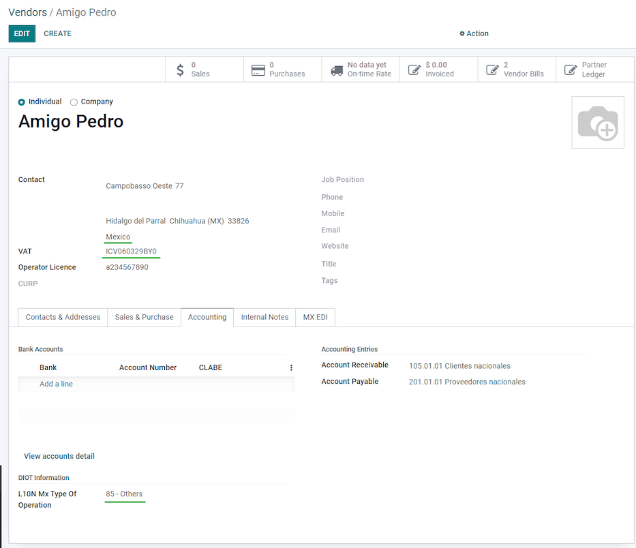Click the credit card Purchases icon
The height and width of the screenshot is (548, 636).
pyautogui.click(x=258, y=70)
